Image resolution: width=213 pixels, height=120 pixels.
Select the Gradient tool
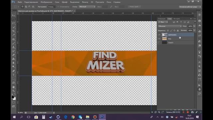pos(13,59)
